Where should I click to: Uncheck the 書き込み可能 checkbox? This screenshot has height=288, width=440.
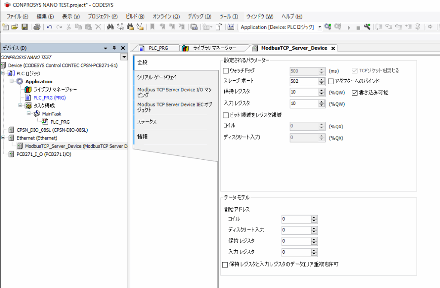[354, 93]
